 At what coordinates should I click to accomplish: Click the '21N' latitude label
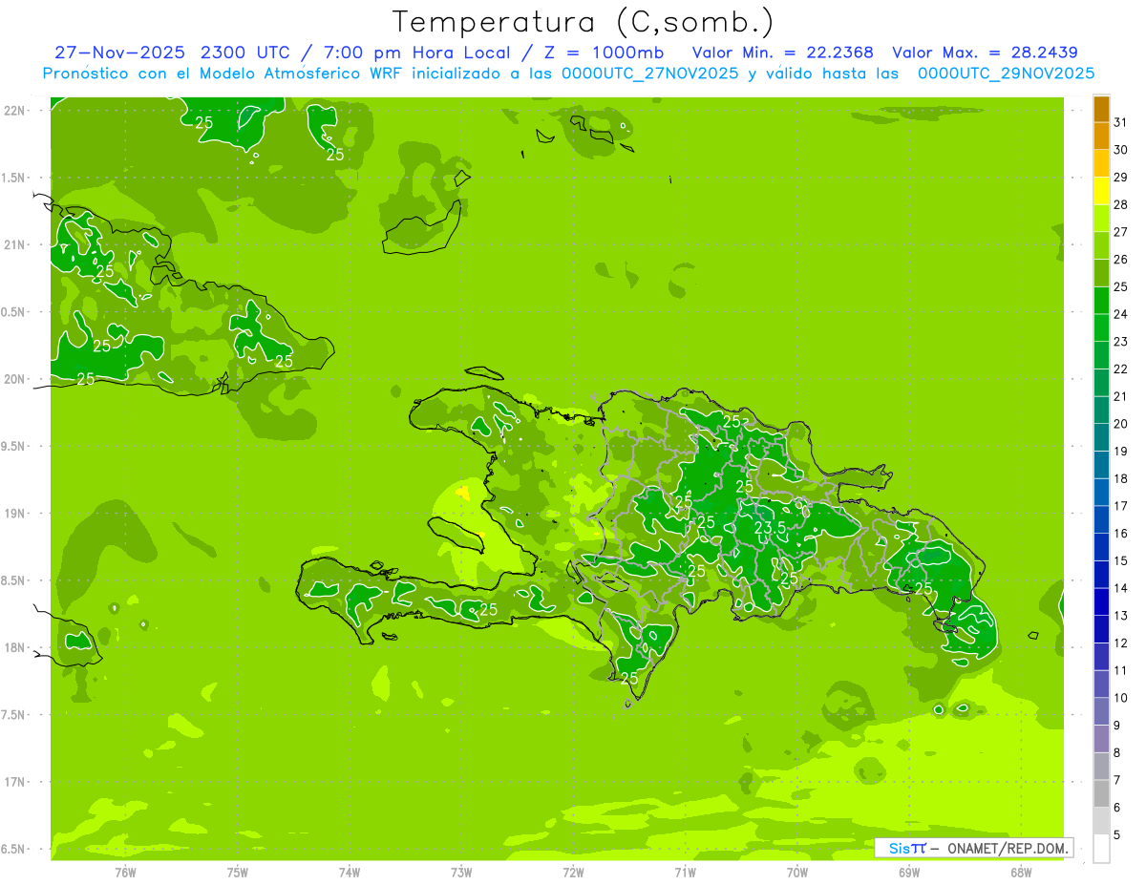click(x=13, y=244)
